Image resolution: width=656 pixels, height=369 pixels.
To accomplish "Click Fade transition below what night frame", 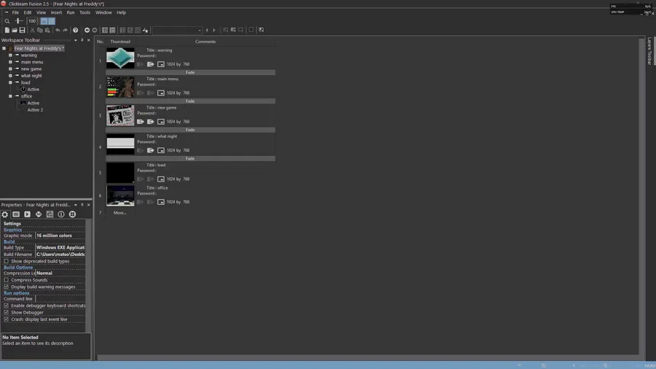I will click(190, 158).
